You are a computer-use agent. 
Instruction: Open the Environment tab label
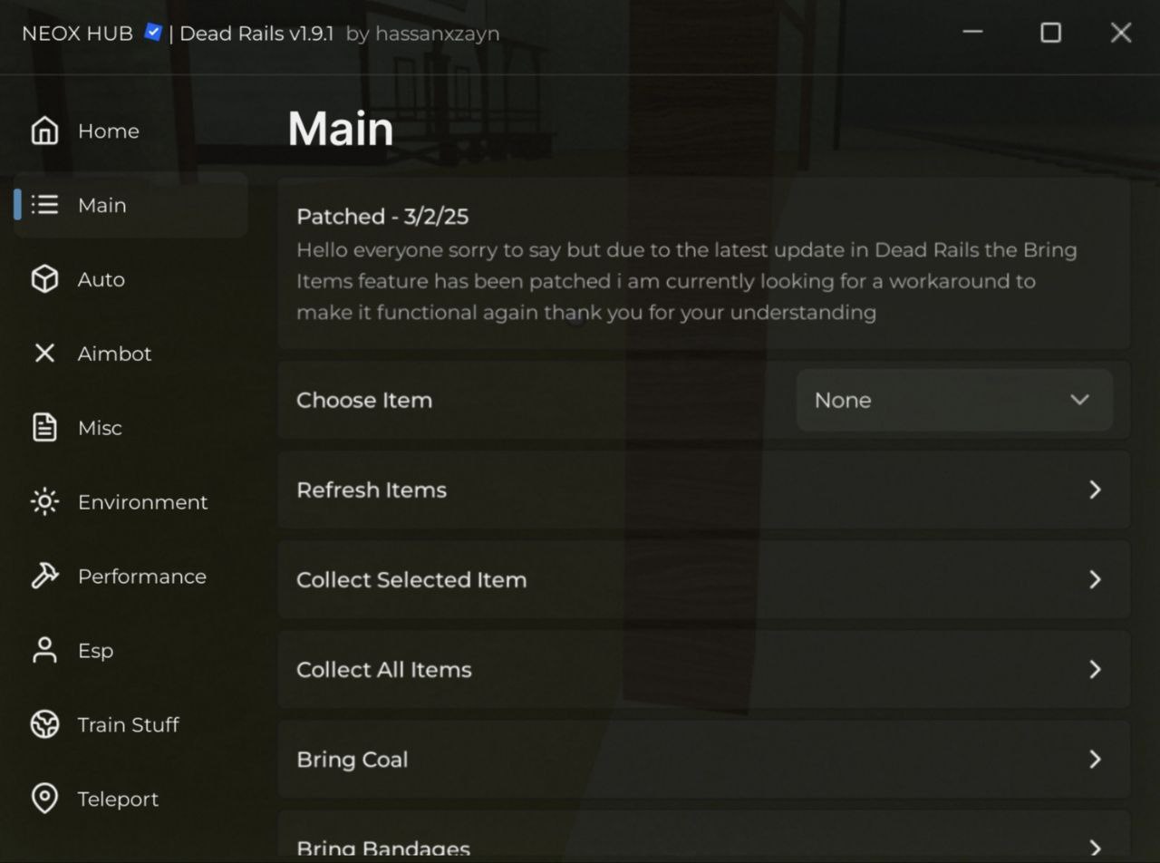tap(142, 502)
